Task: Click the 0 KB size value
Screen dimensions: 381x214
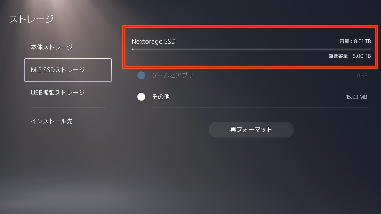Action: point(362,76)
